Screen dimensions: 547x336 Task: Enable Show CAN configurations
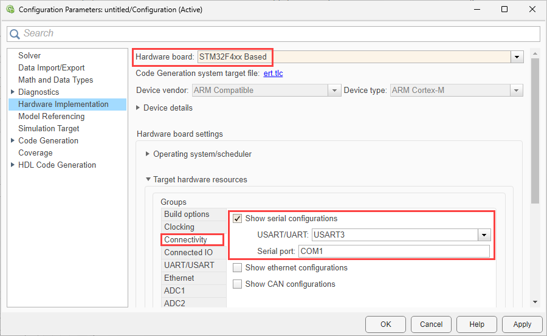(238, 284)
